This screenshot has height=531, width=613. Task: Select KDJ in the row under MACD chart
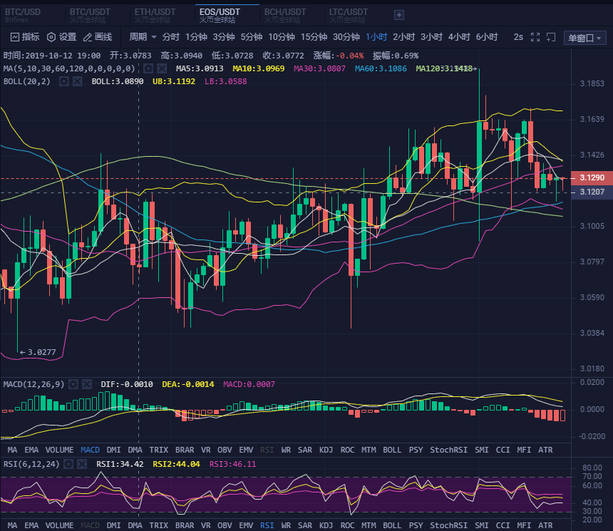326,450
